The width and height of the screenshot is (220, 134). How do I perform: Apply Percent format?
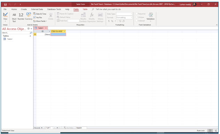coord(112,21)
